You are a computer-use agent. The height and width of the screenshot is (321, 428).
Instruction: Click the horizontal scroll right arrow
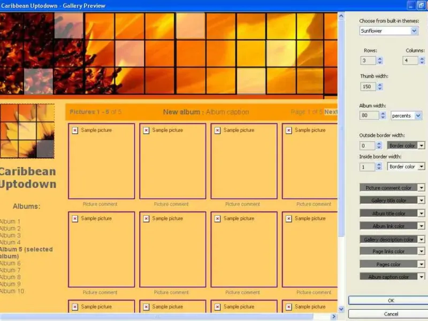pos(334,317)
